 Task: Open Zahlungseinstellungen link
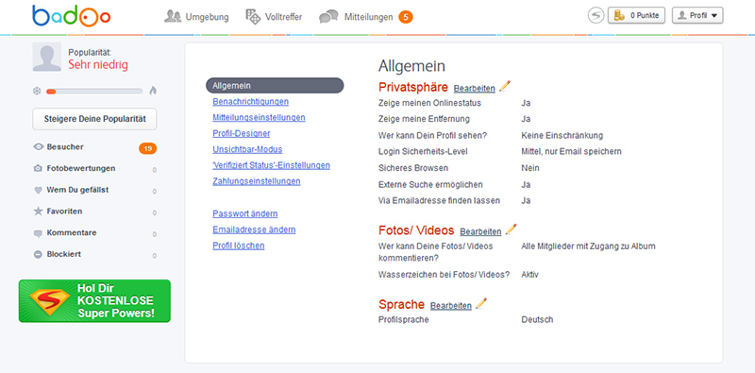click(256, 181)
